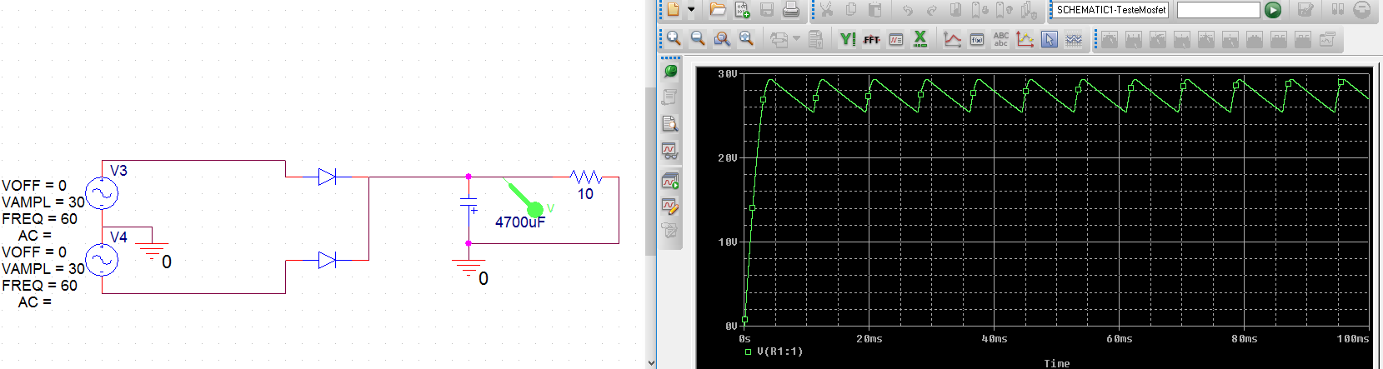Toggle the cursor arrow tool

1050,38
